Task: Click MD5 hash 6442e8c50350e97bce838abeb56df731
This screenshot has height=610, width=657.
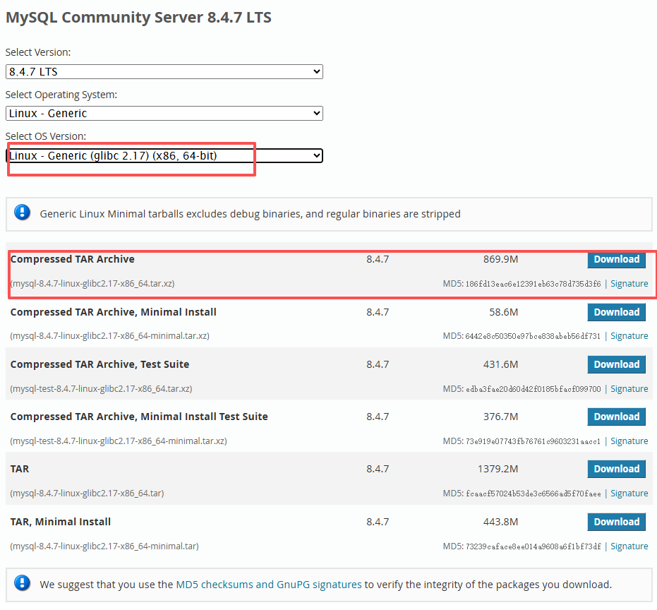Action: (533, 336)
